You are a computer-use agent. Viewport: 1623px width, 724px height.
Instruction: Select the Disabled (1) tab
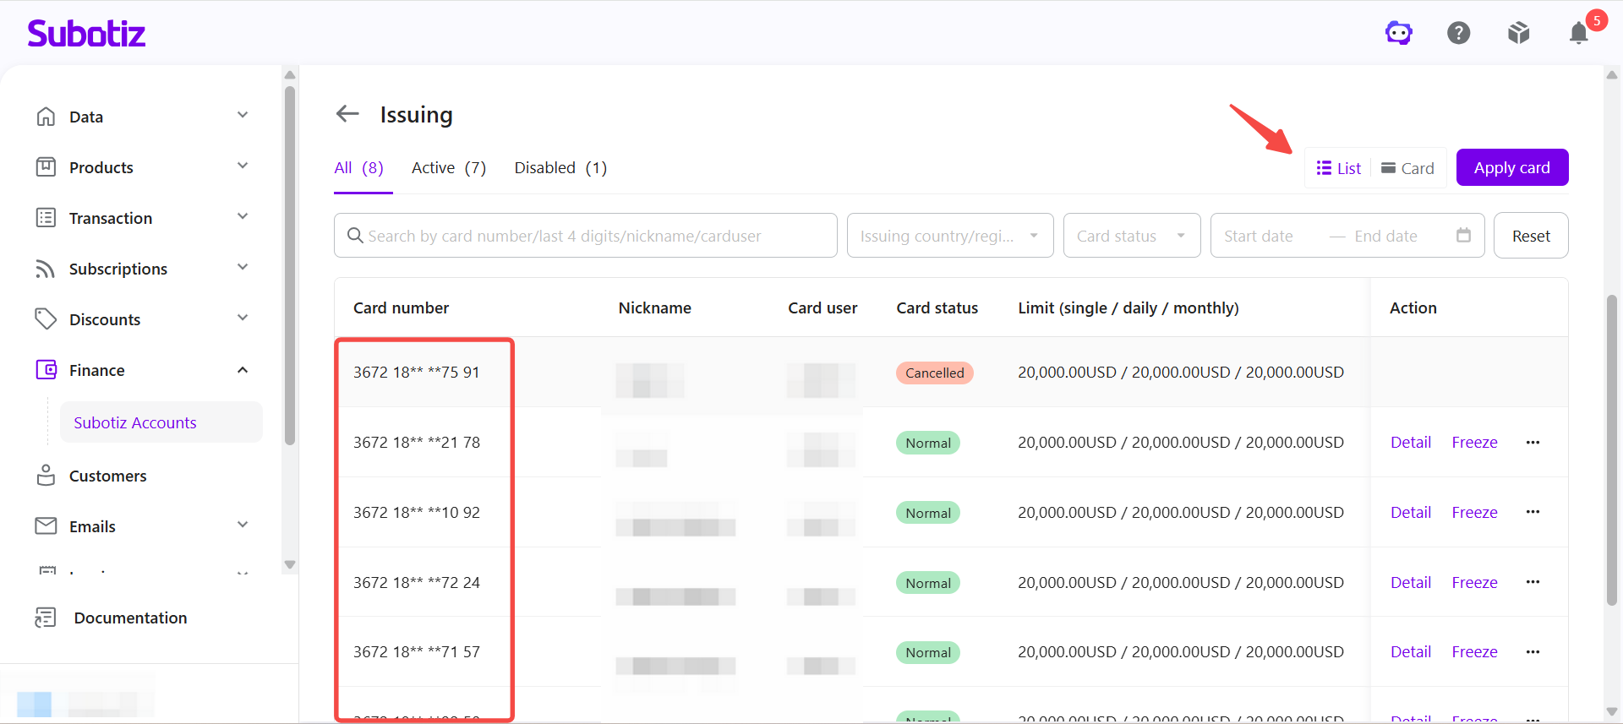560,168
